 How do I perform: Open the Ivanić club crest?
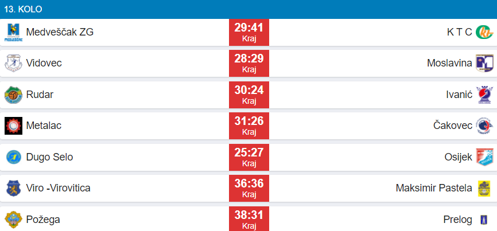pos(484,95)
